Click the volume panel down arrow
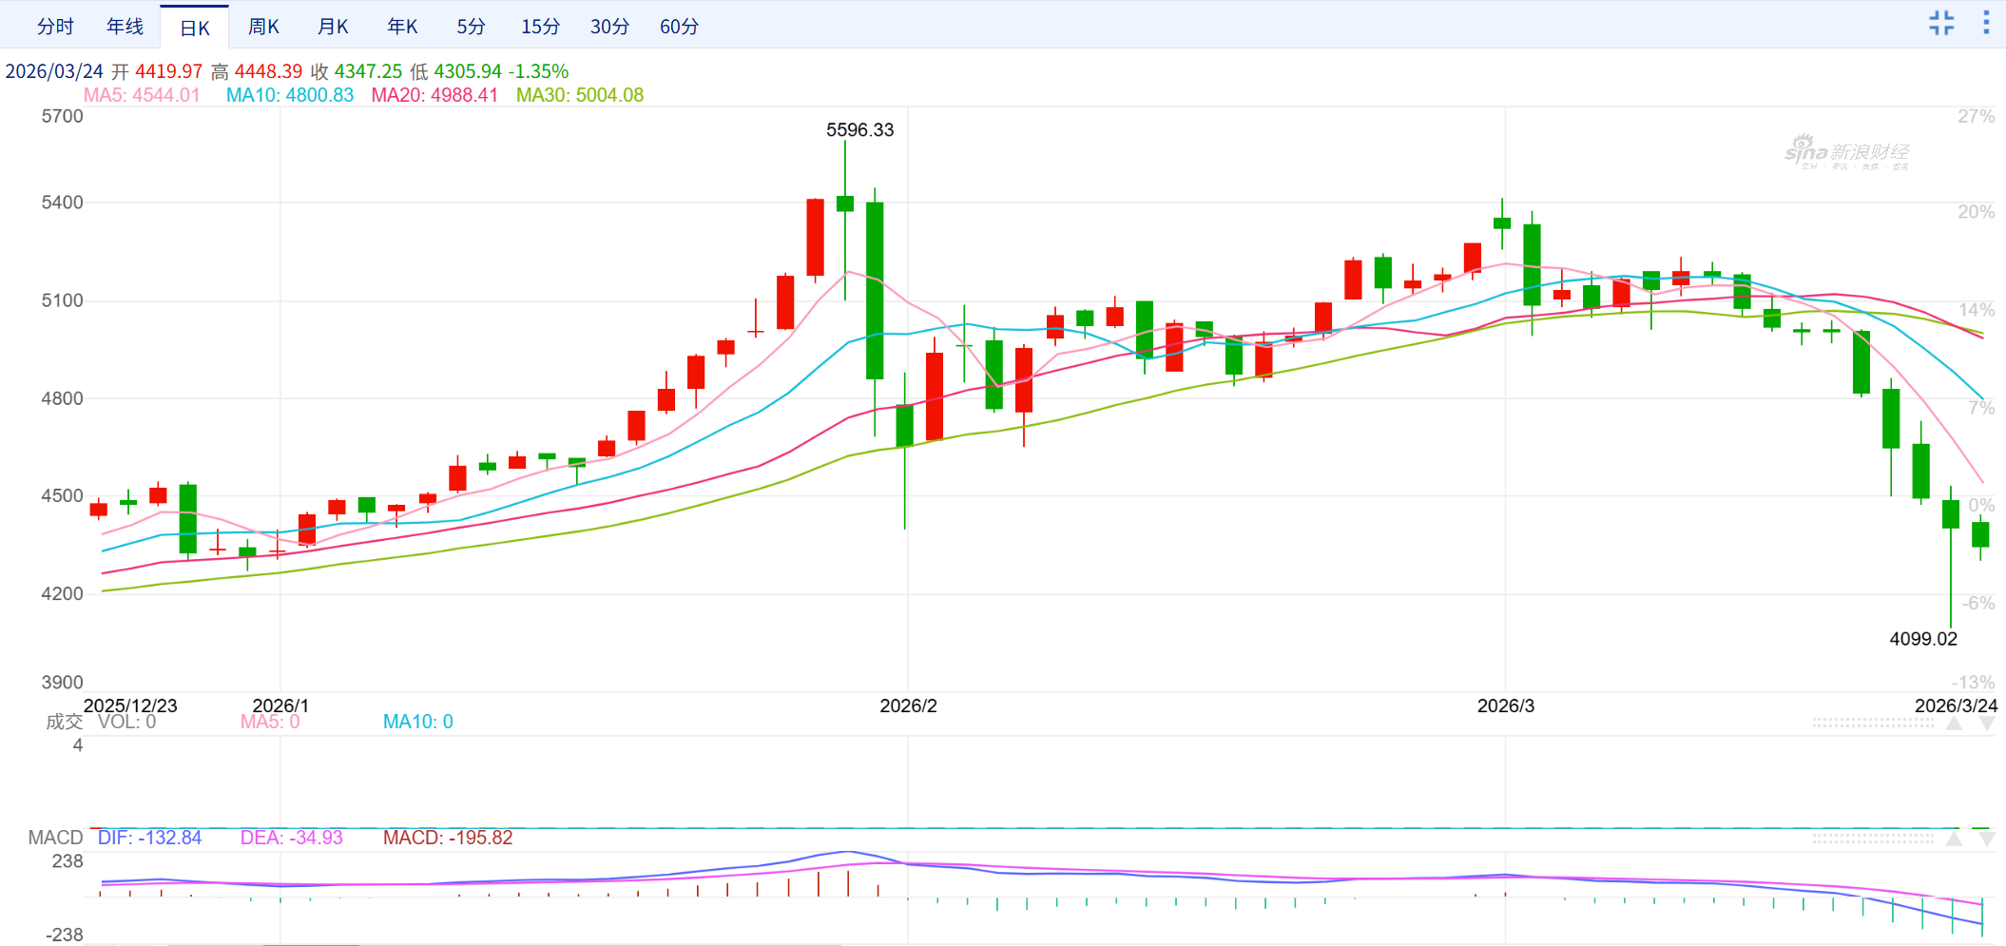Screen dimensions: 2006x946 pos(1986,724)
